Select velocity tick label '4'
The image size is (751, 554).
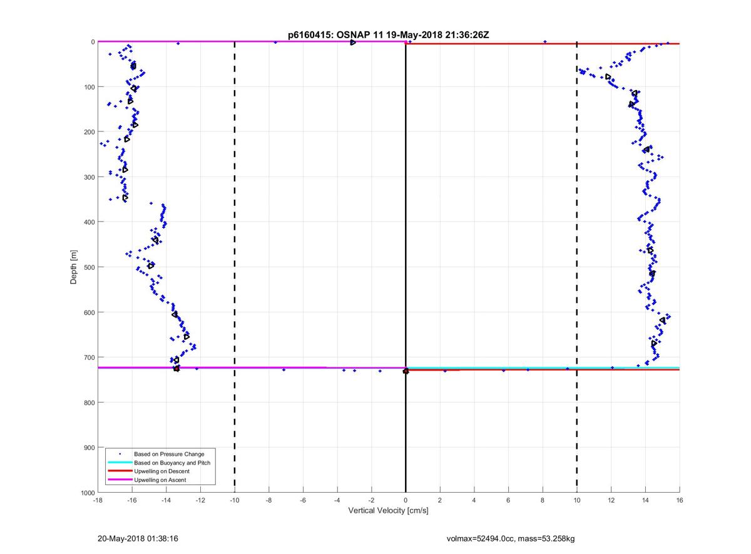474,500
